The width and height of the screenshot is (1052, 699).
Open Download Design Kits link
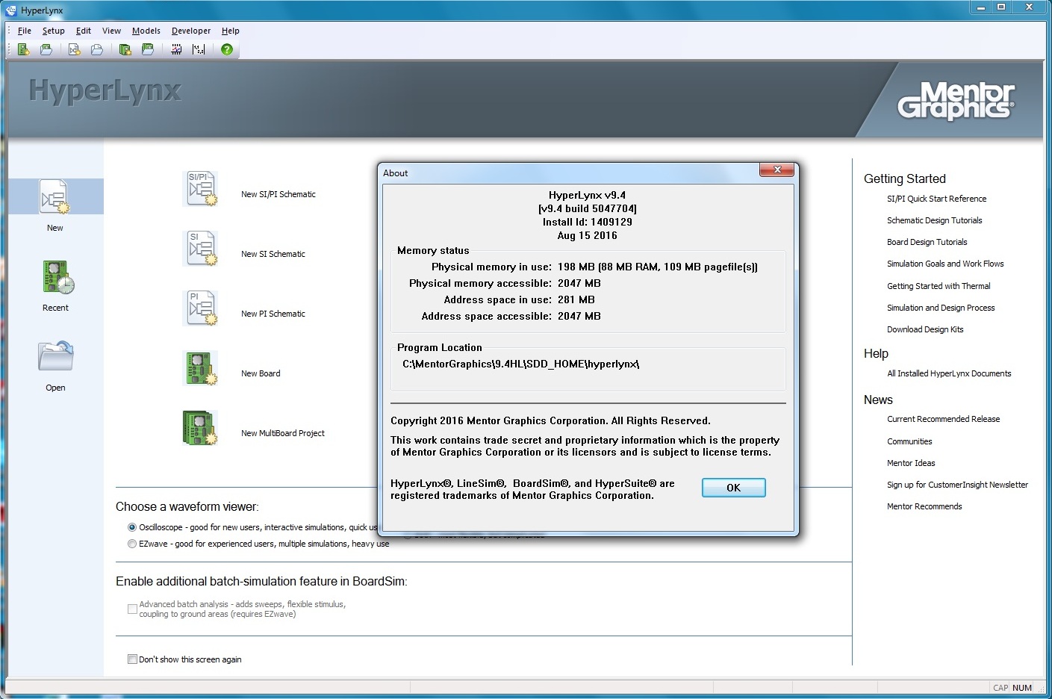925,329
